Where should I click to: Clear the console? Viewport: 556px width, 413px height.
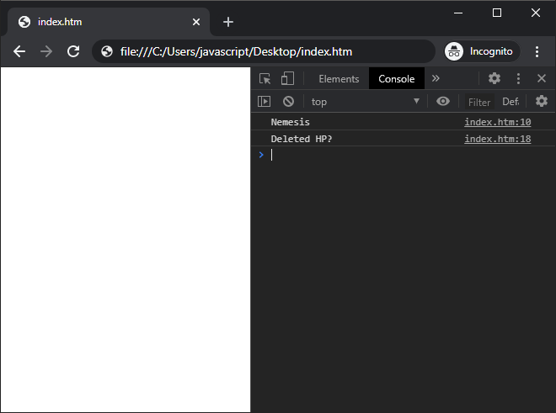pyautogui.click(x=288, y=102)
